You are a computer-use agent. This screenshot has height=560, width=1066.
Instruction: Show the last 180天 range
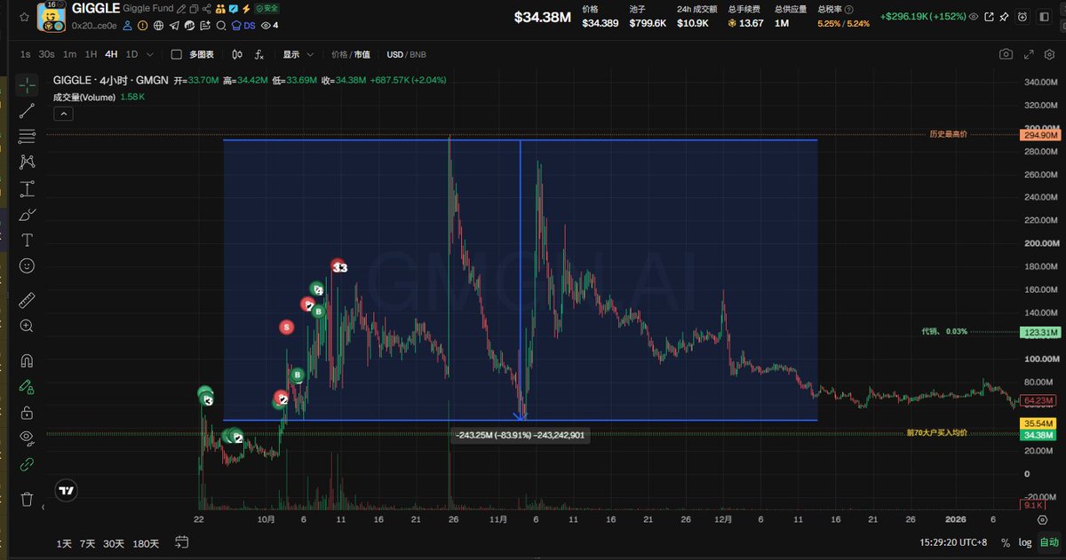[x=147, y=543]
